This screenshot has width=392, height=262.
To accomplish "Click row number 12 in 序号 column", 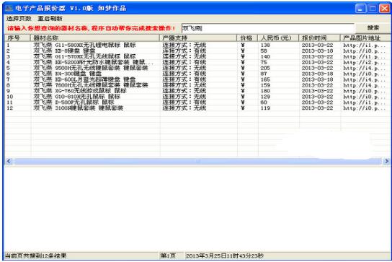I will coord(10,108).
